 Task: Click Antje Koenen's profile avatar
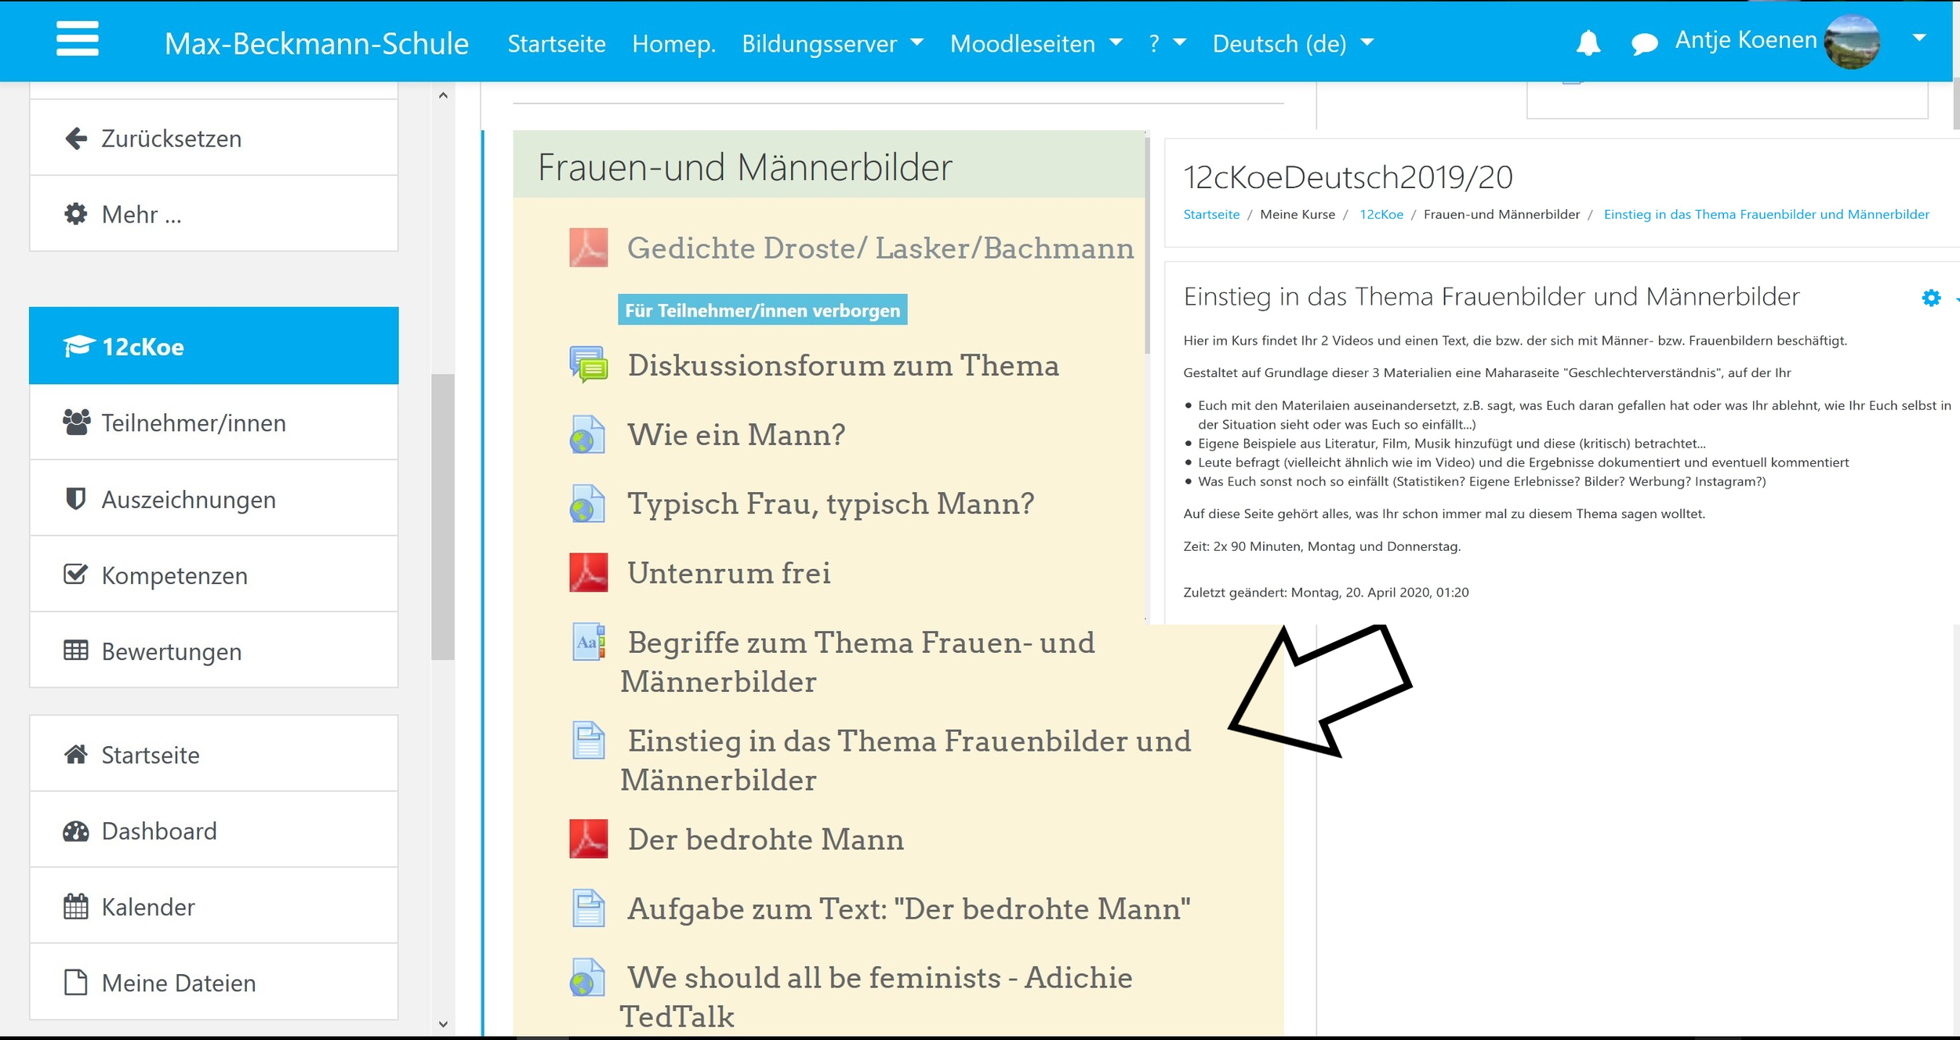pos(1852,42)
